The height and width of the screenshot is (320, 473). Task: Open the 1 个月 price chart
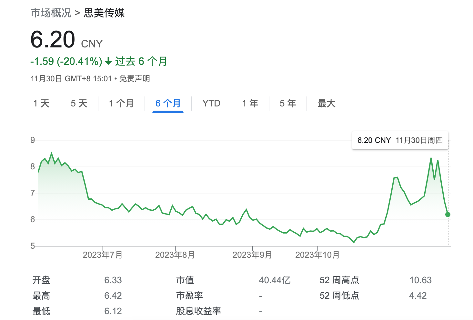tap(121, 103)
